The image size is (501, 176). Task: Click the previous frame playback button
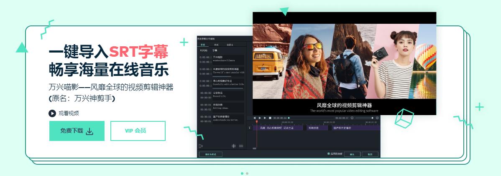point(255,118)
